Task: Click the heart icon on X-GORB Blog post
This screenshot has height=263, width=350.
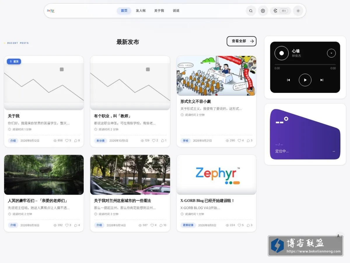Action: (x=239, y=225)
